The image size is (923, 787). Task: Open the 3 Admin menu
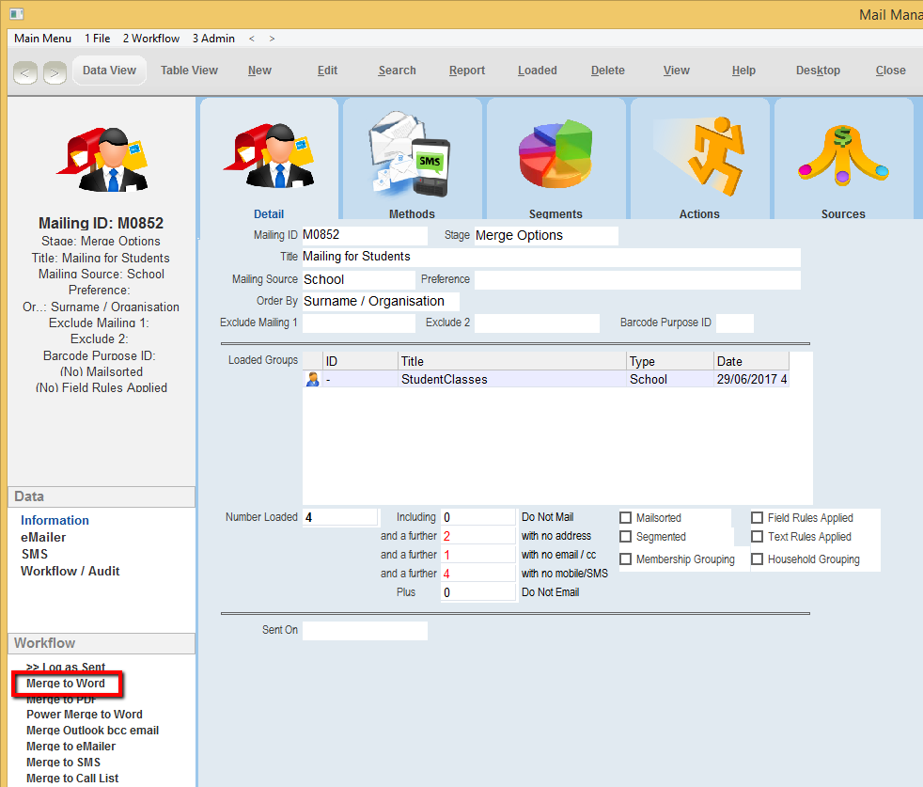pyautogui.click(x=213, y=39)
